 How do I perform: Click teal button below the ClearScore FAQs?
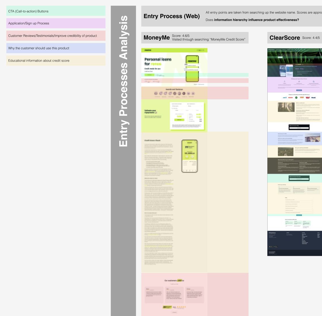pyautogui.click(x=299, y=215)
